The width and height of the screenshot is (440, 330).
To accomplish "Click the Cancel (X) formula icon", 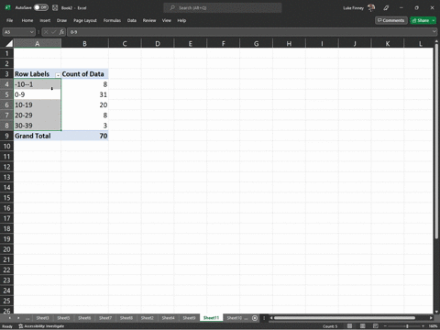I will (x=46, y=32).
